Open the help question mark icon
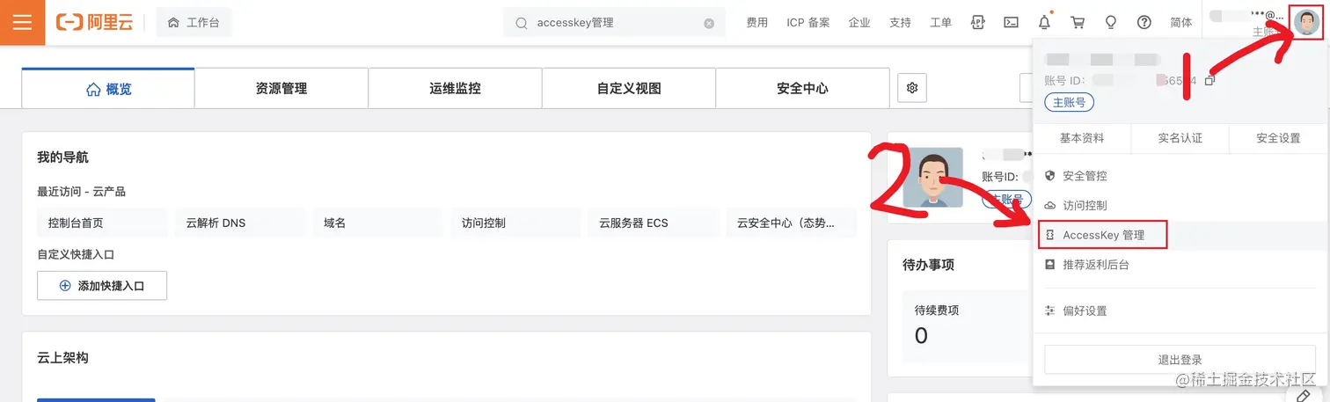Viewport: 1330px width, 402px height. (x=1144, y=23)
